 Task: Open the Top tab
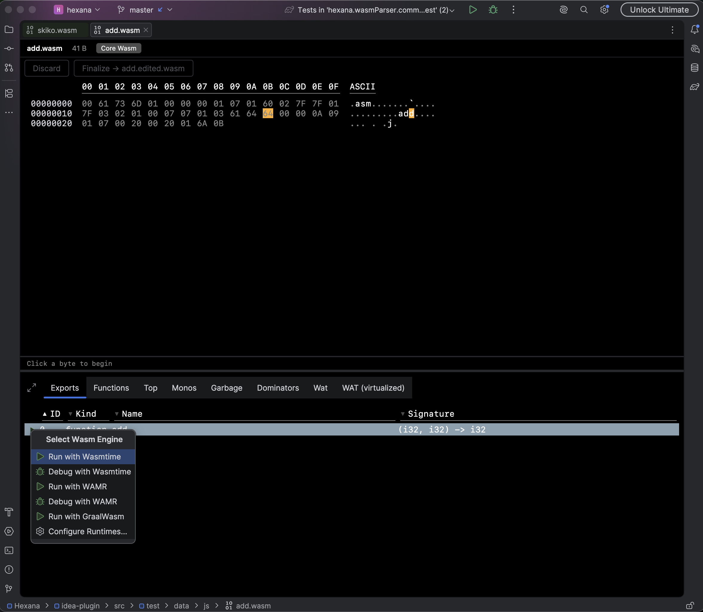151,388
